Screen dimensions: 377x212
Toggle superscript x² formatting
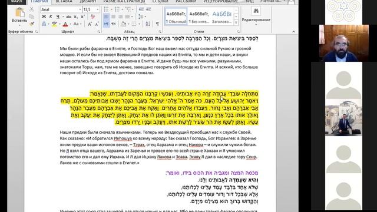(x=82, y=16)
